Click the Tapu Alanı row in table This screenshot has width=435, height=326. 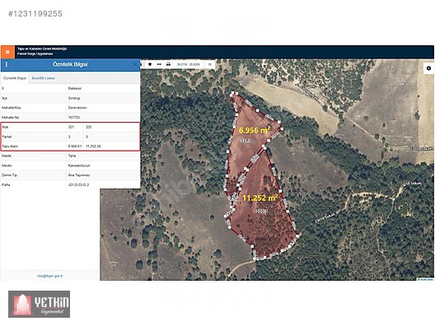(70, 146)
